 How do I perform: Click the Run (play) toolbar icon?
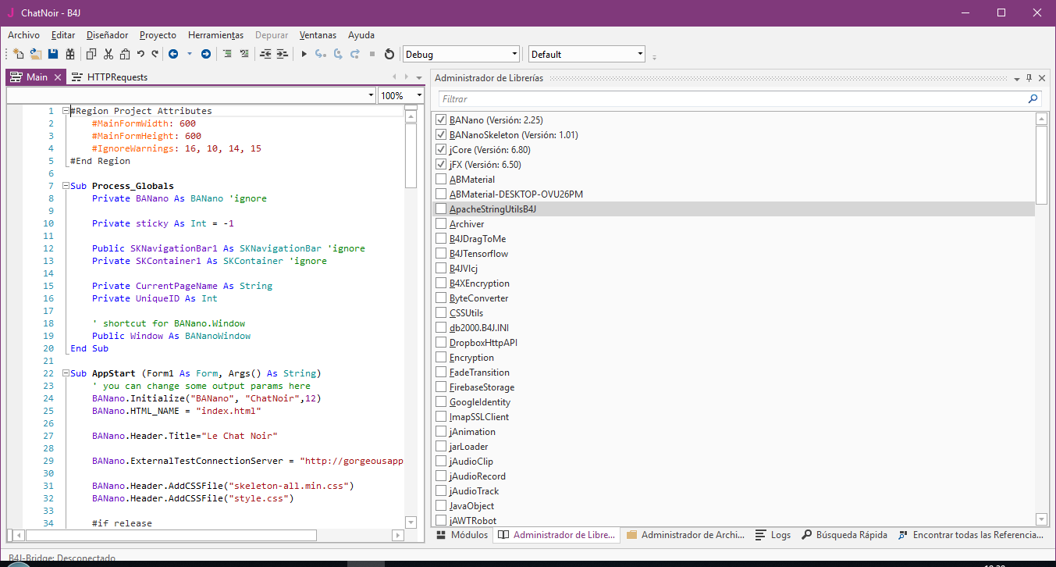tap(304, 54)
